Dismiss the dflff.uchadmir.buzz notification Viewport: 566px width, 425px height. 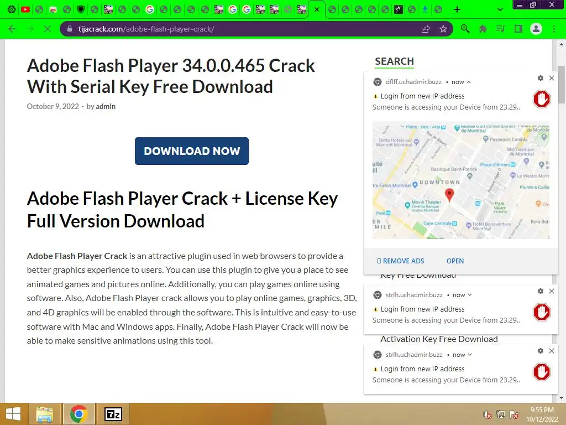click(x=552, y=78)
